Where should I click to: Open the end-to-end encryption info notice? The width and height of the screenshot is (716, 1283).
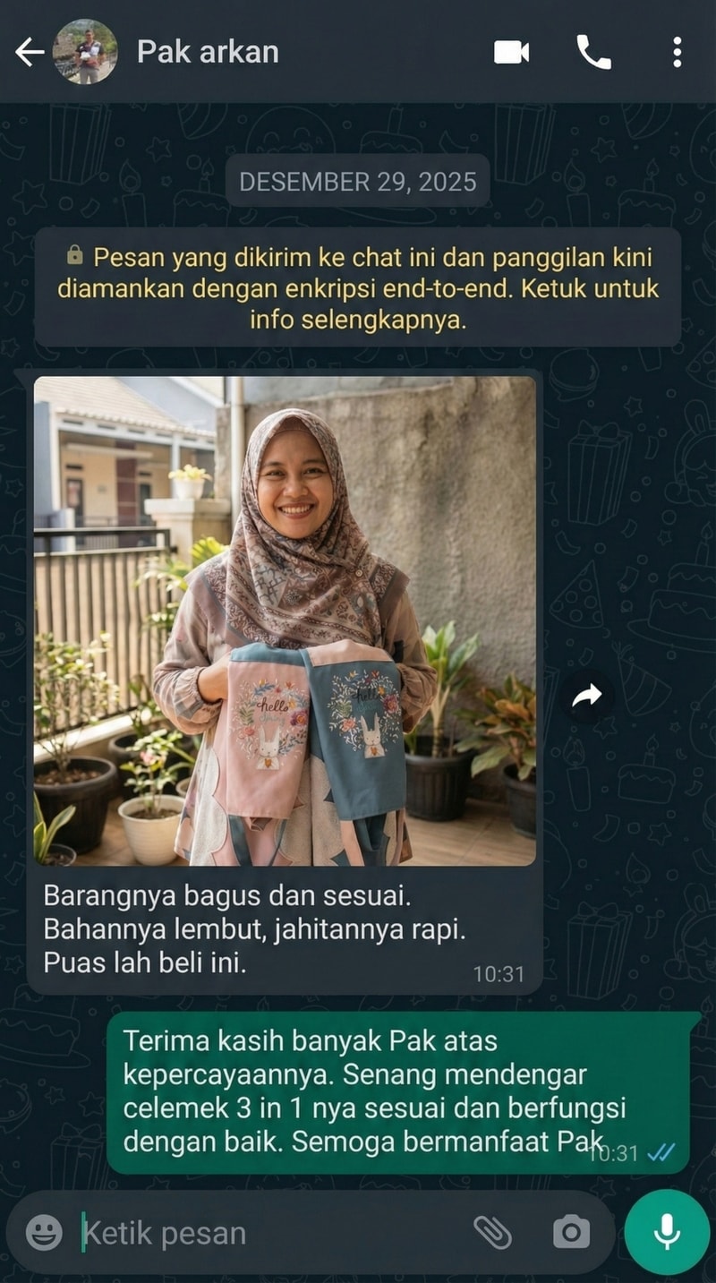(x=358, y=288)
